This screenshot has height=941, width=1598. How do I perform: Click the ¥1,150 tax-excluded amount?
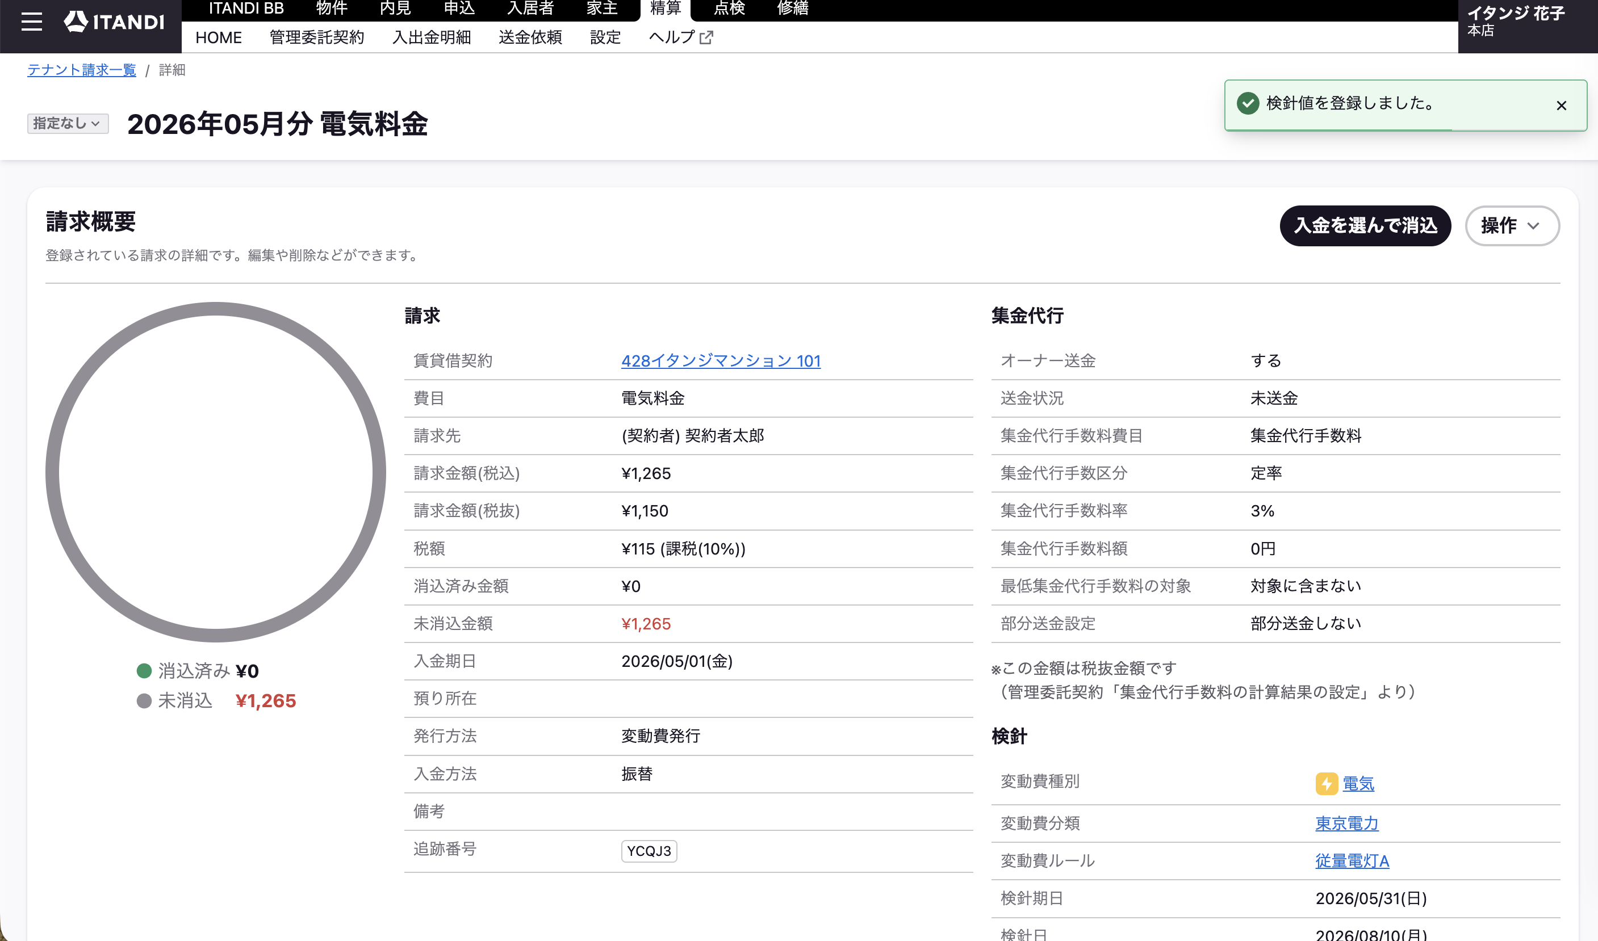click(x=645, y=511)
